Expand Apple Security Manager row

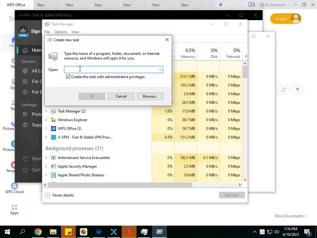click(x=46, y=166)
